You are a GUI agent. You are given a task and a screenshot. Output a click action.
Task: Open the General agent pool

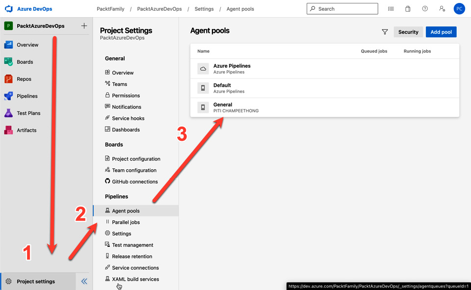click(325, 107)
